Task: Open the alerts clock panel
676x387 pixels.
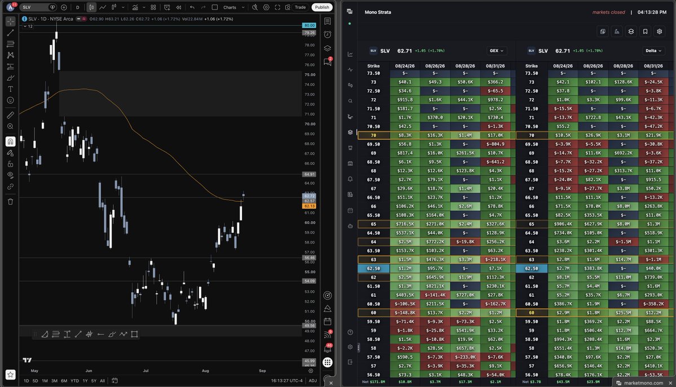Action: (x=328, y=34)
